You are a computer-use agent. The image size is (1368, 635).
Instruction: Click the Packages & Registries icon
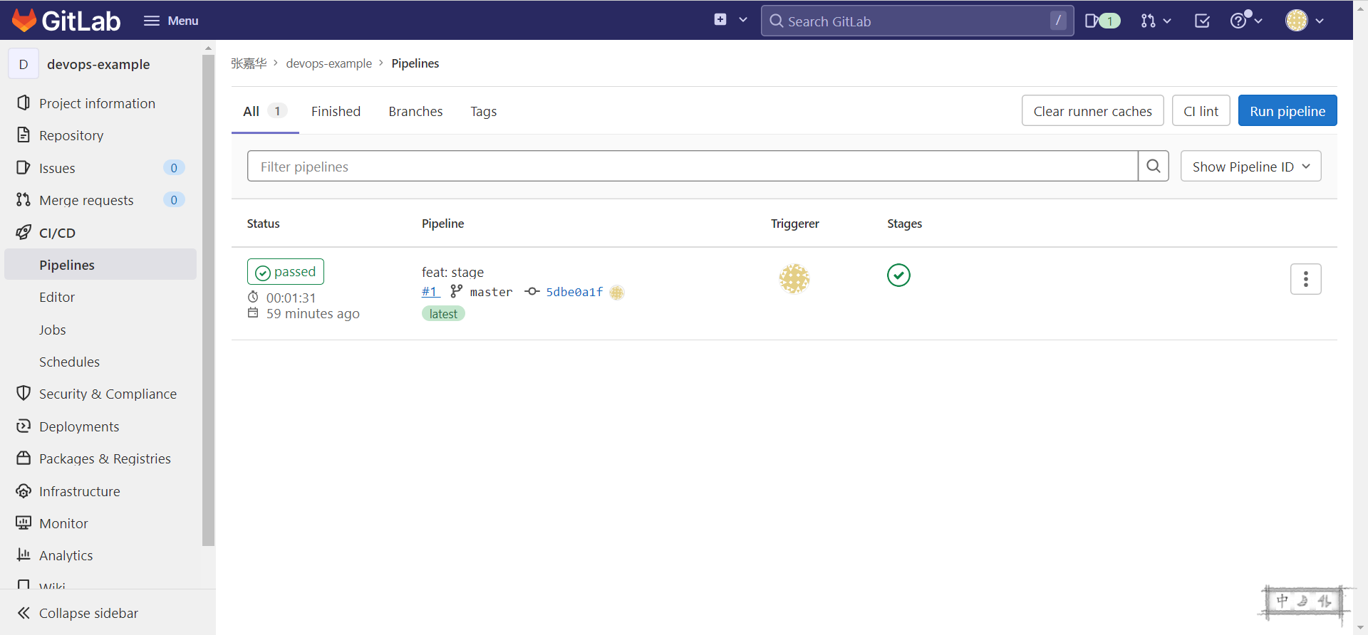click(24, 458)
